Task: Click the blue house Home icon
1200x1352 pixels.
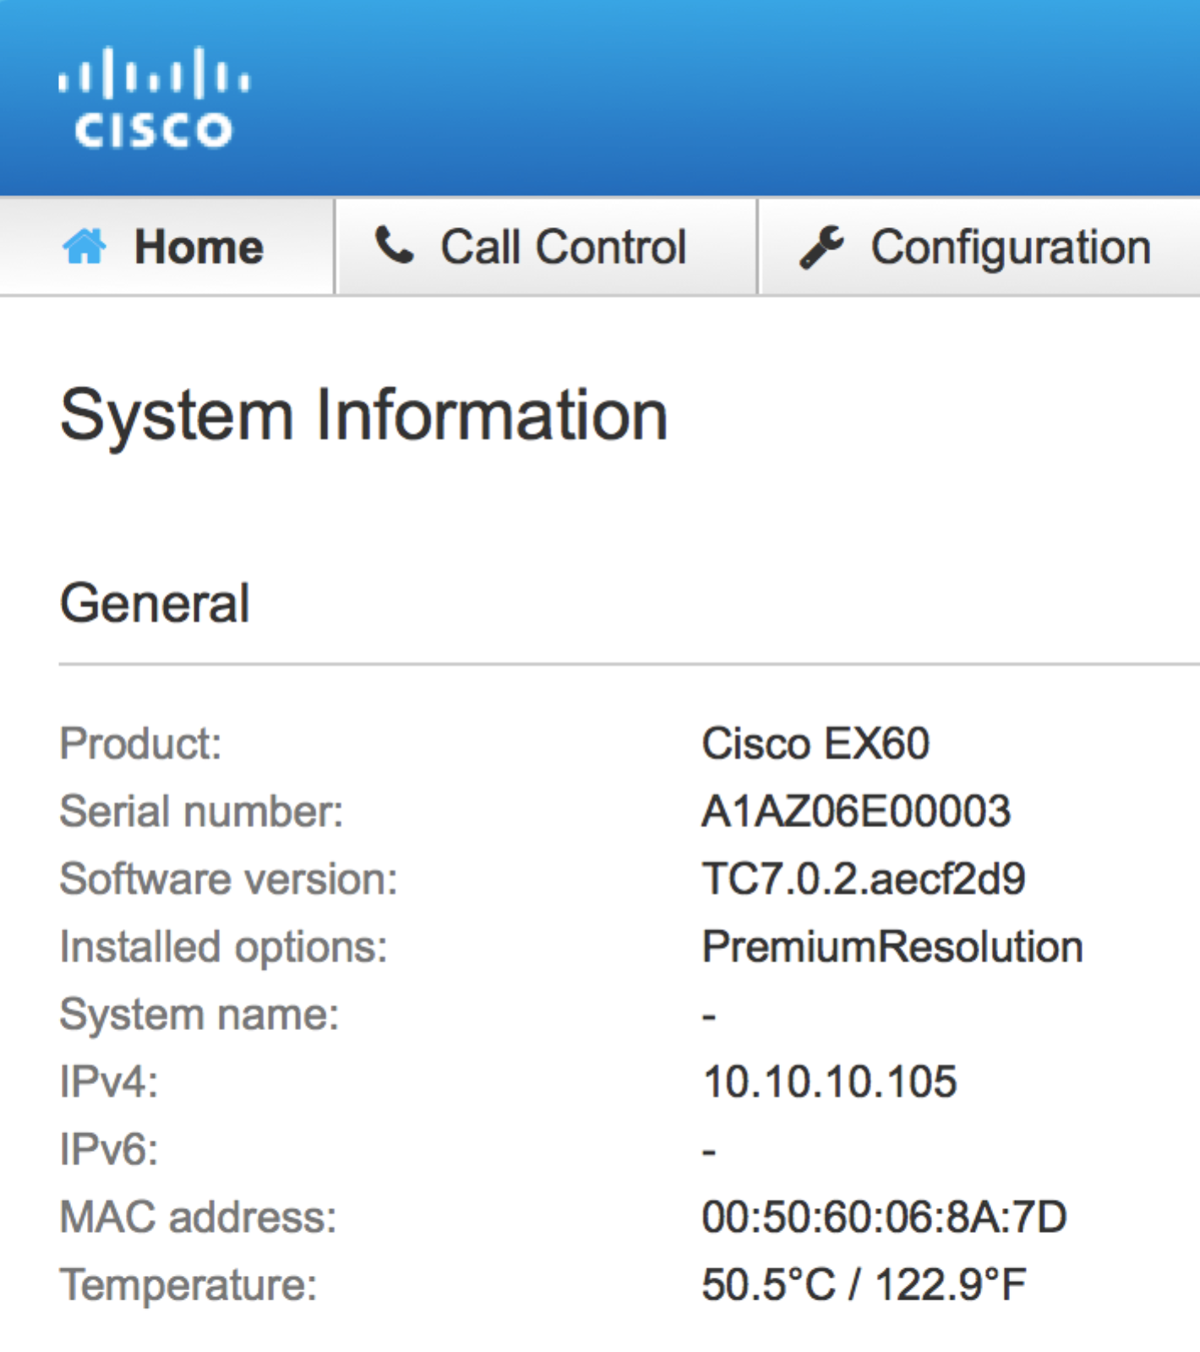Action: tap(85, 247)
